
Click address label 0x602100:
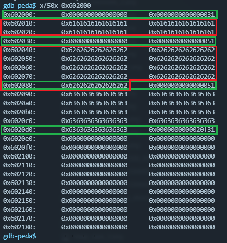[x=19, y=156]
